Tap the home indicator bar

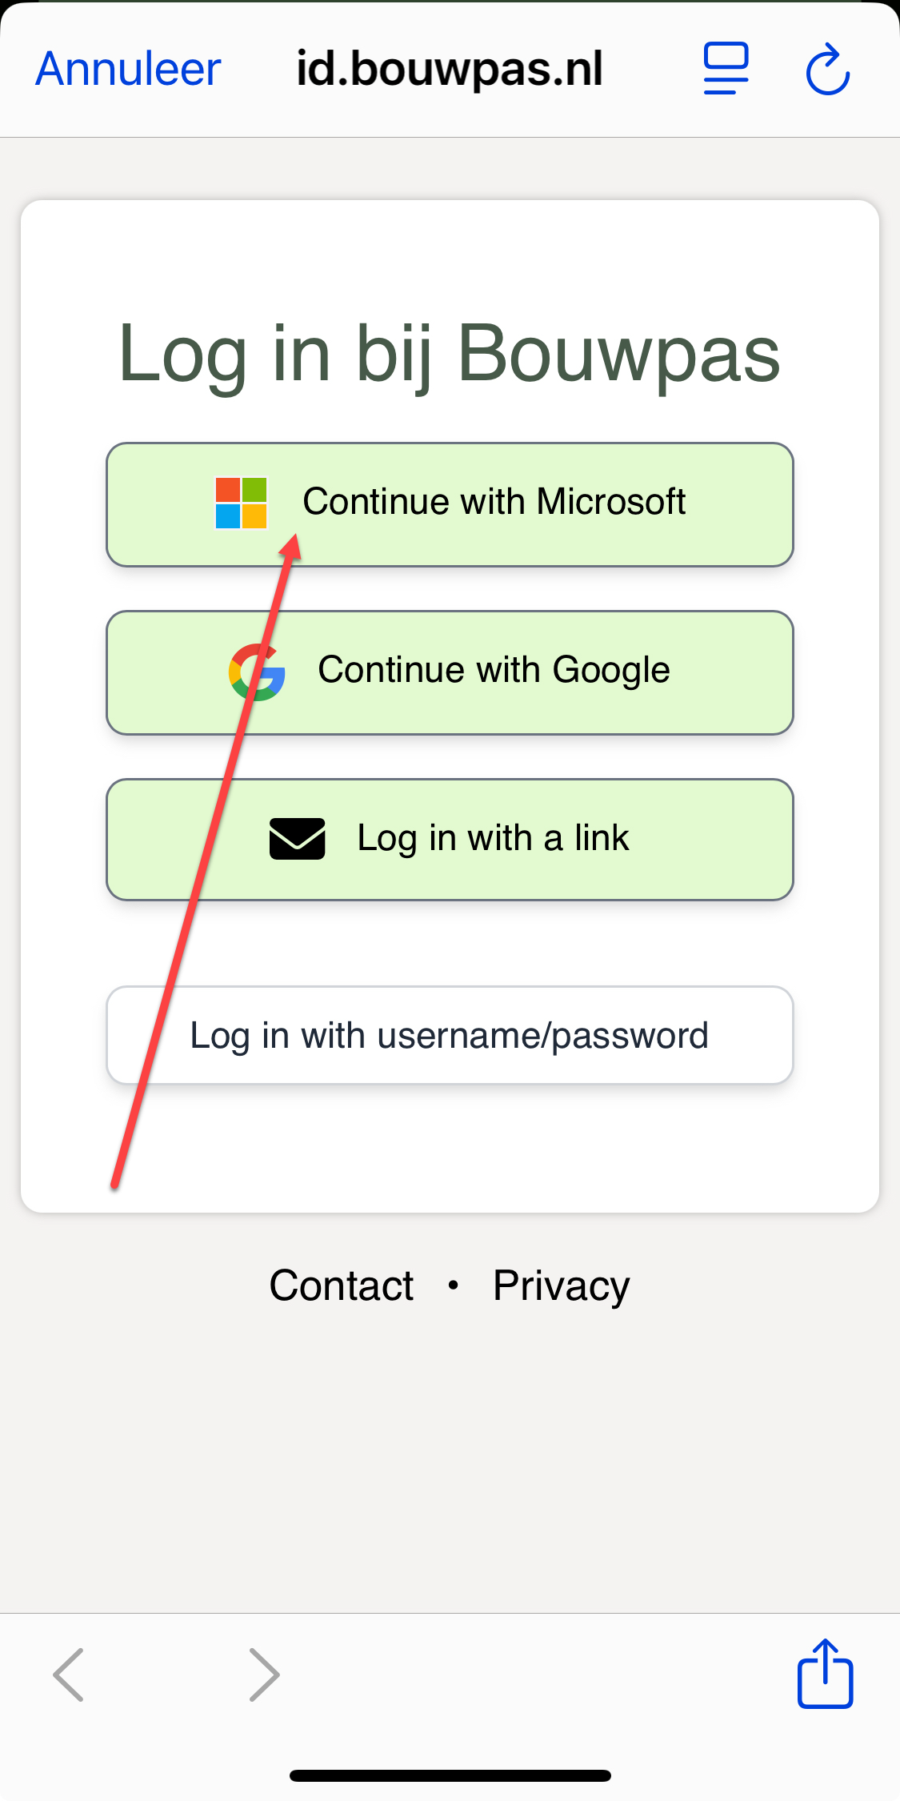[x=450, y=1775]
